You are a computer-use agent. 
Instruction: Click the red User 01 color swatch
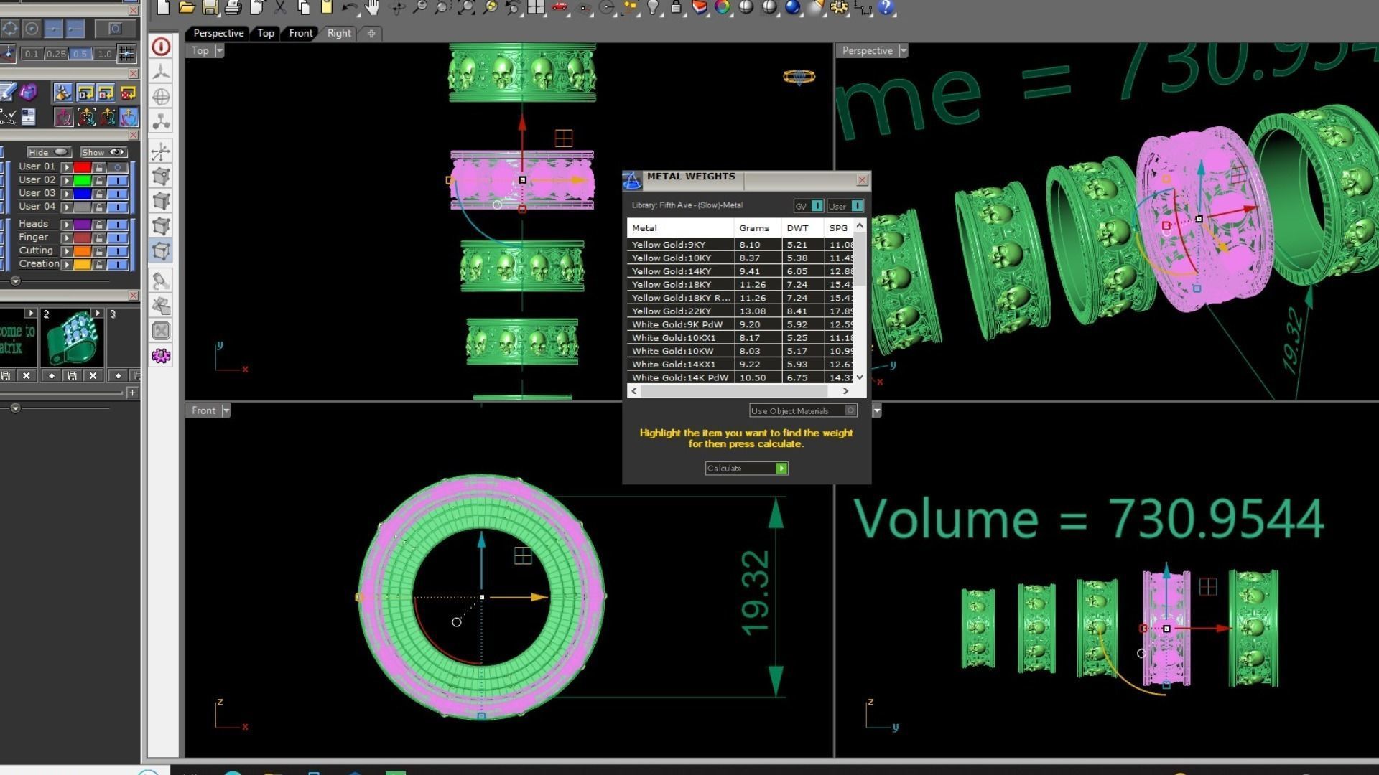82,167
